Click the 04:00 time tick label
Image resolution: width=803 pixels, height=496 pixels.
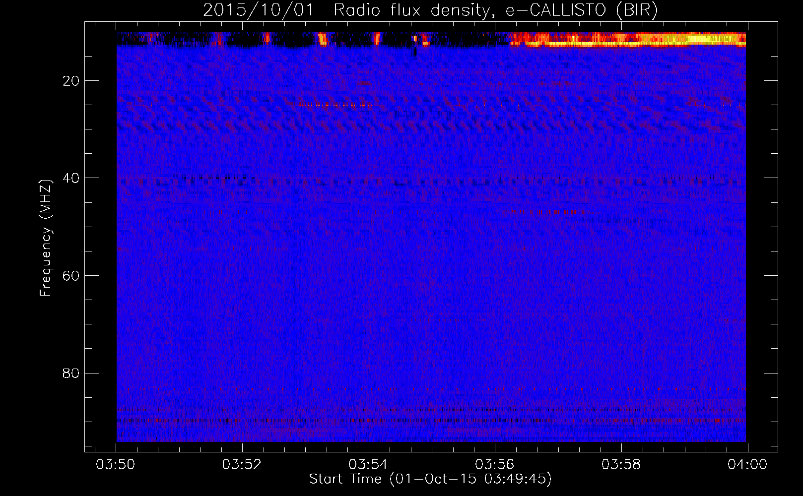point(747,465)
